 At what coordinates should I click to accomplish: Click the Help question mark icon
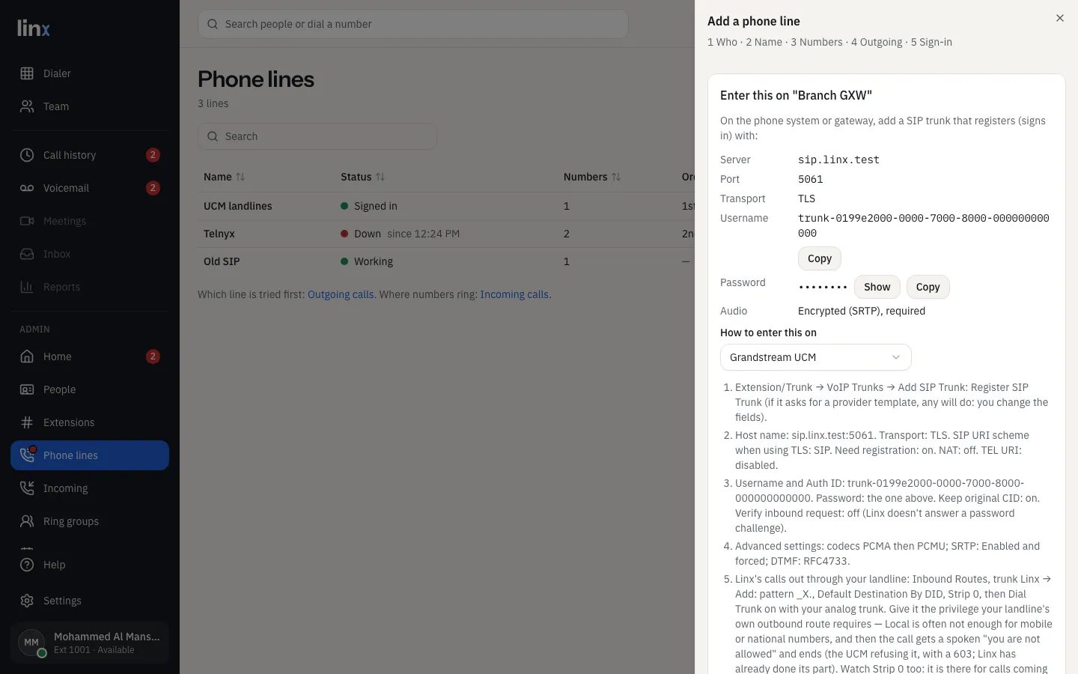(27, 565)
